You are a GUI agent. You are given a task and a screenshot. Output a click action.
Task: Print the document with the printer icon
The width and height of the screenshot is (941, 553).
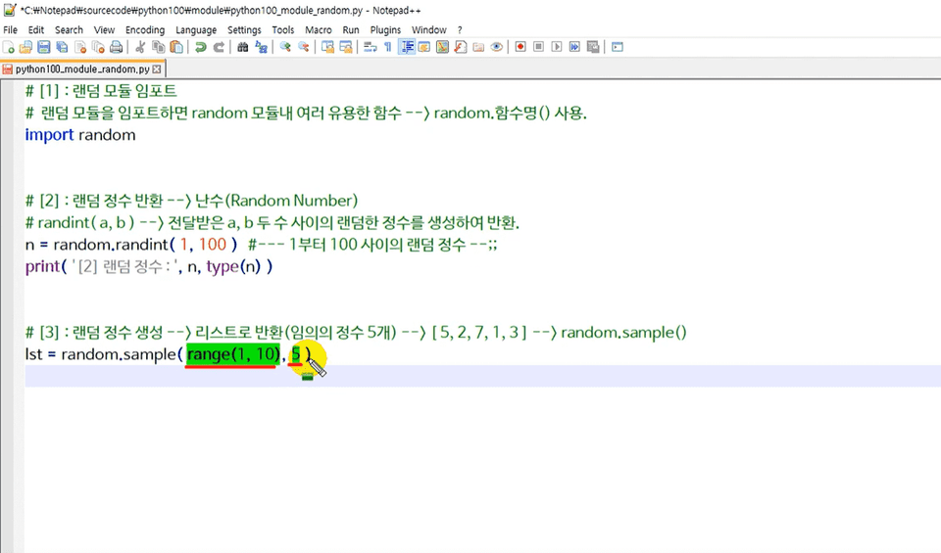(117, 47)
